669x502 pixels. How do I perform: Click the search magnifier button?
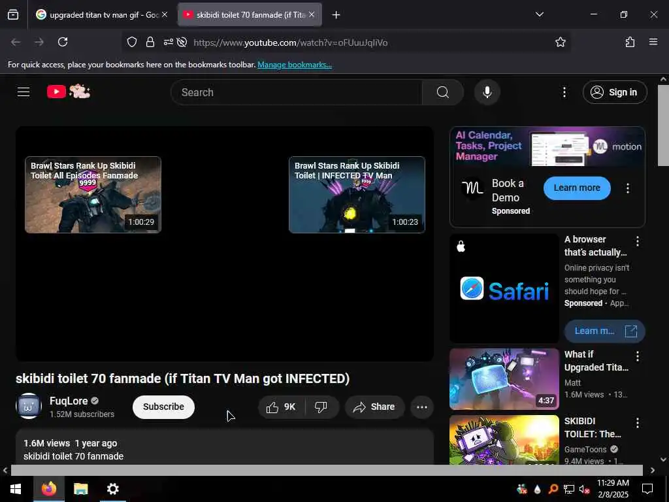[x=442, y=92]
